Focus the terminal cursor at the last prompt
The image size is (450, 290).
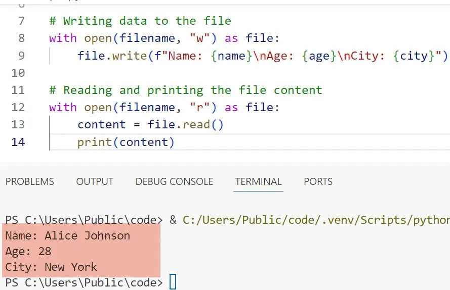(x=173, y=282)
